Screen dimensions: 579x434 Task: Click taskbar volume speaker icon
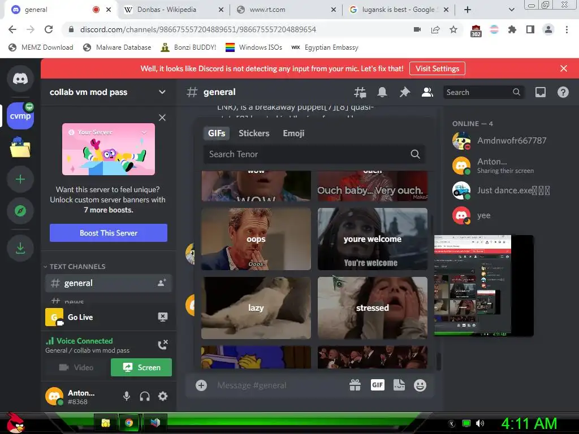pos(480,423)
